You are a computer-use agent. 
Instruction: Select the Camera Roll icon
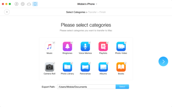(x=50, y=67)
